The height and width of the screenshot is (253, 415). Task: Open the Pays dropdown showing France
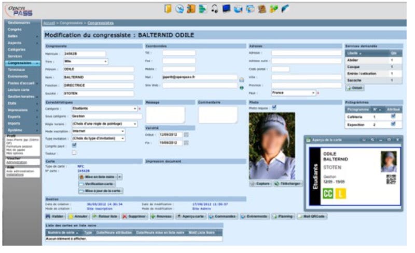coord(294,93)
